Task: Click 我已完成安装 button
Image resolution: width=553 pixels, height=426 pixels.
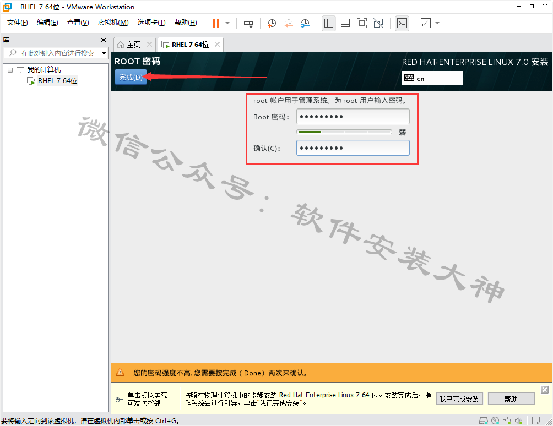Action: [459, 399]
